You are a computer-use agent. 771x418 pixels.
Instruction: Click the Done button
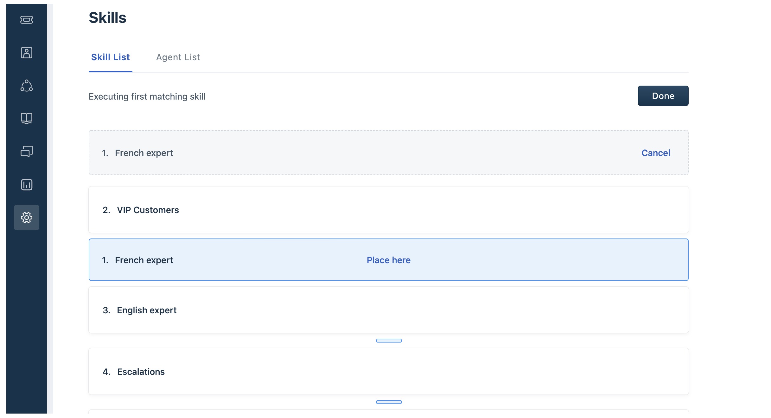tap(663, 96)
